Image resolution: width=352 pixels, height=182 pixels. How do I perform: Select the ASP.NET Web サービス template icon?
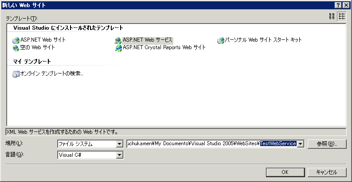[x=118, y=40]
